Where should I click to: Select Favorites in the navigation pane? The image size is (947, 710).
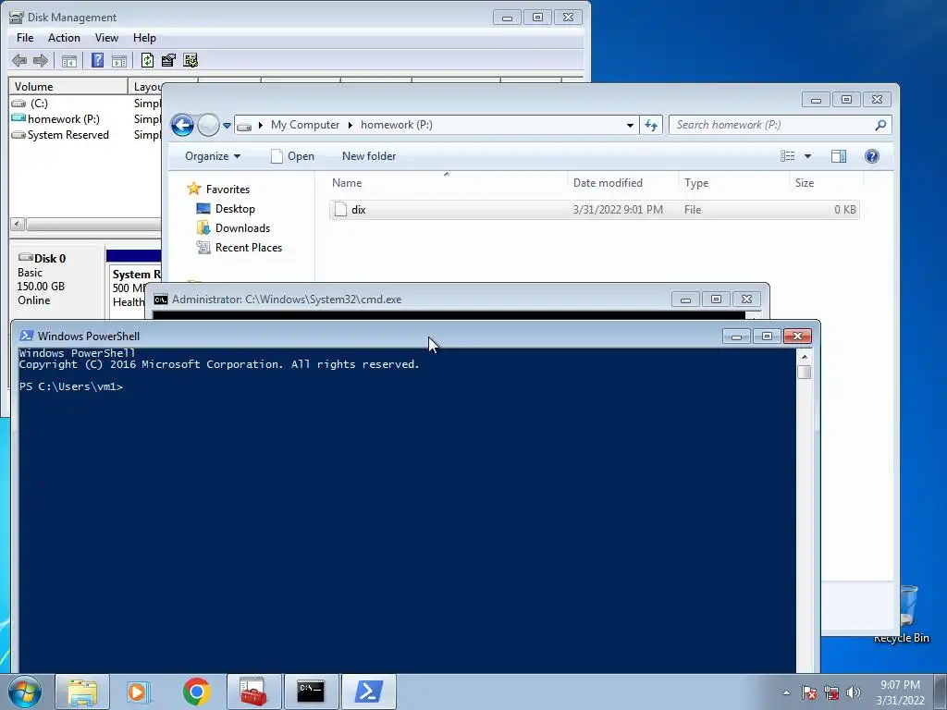point(218,189)
